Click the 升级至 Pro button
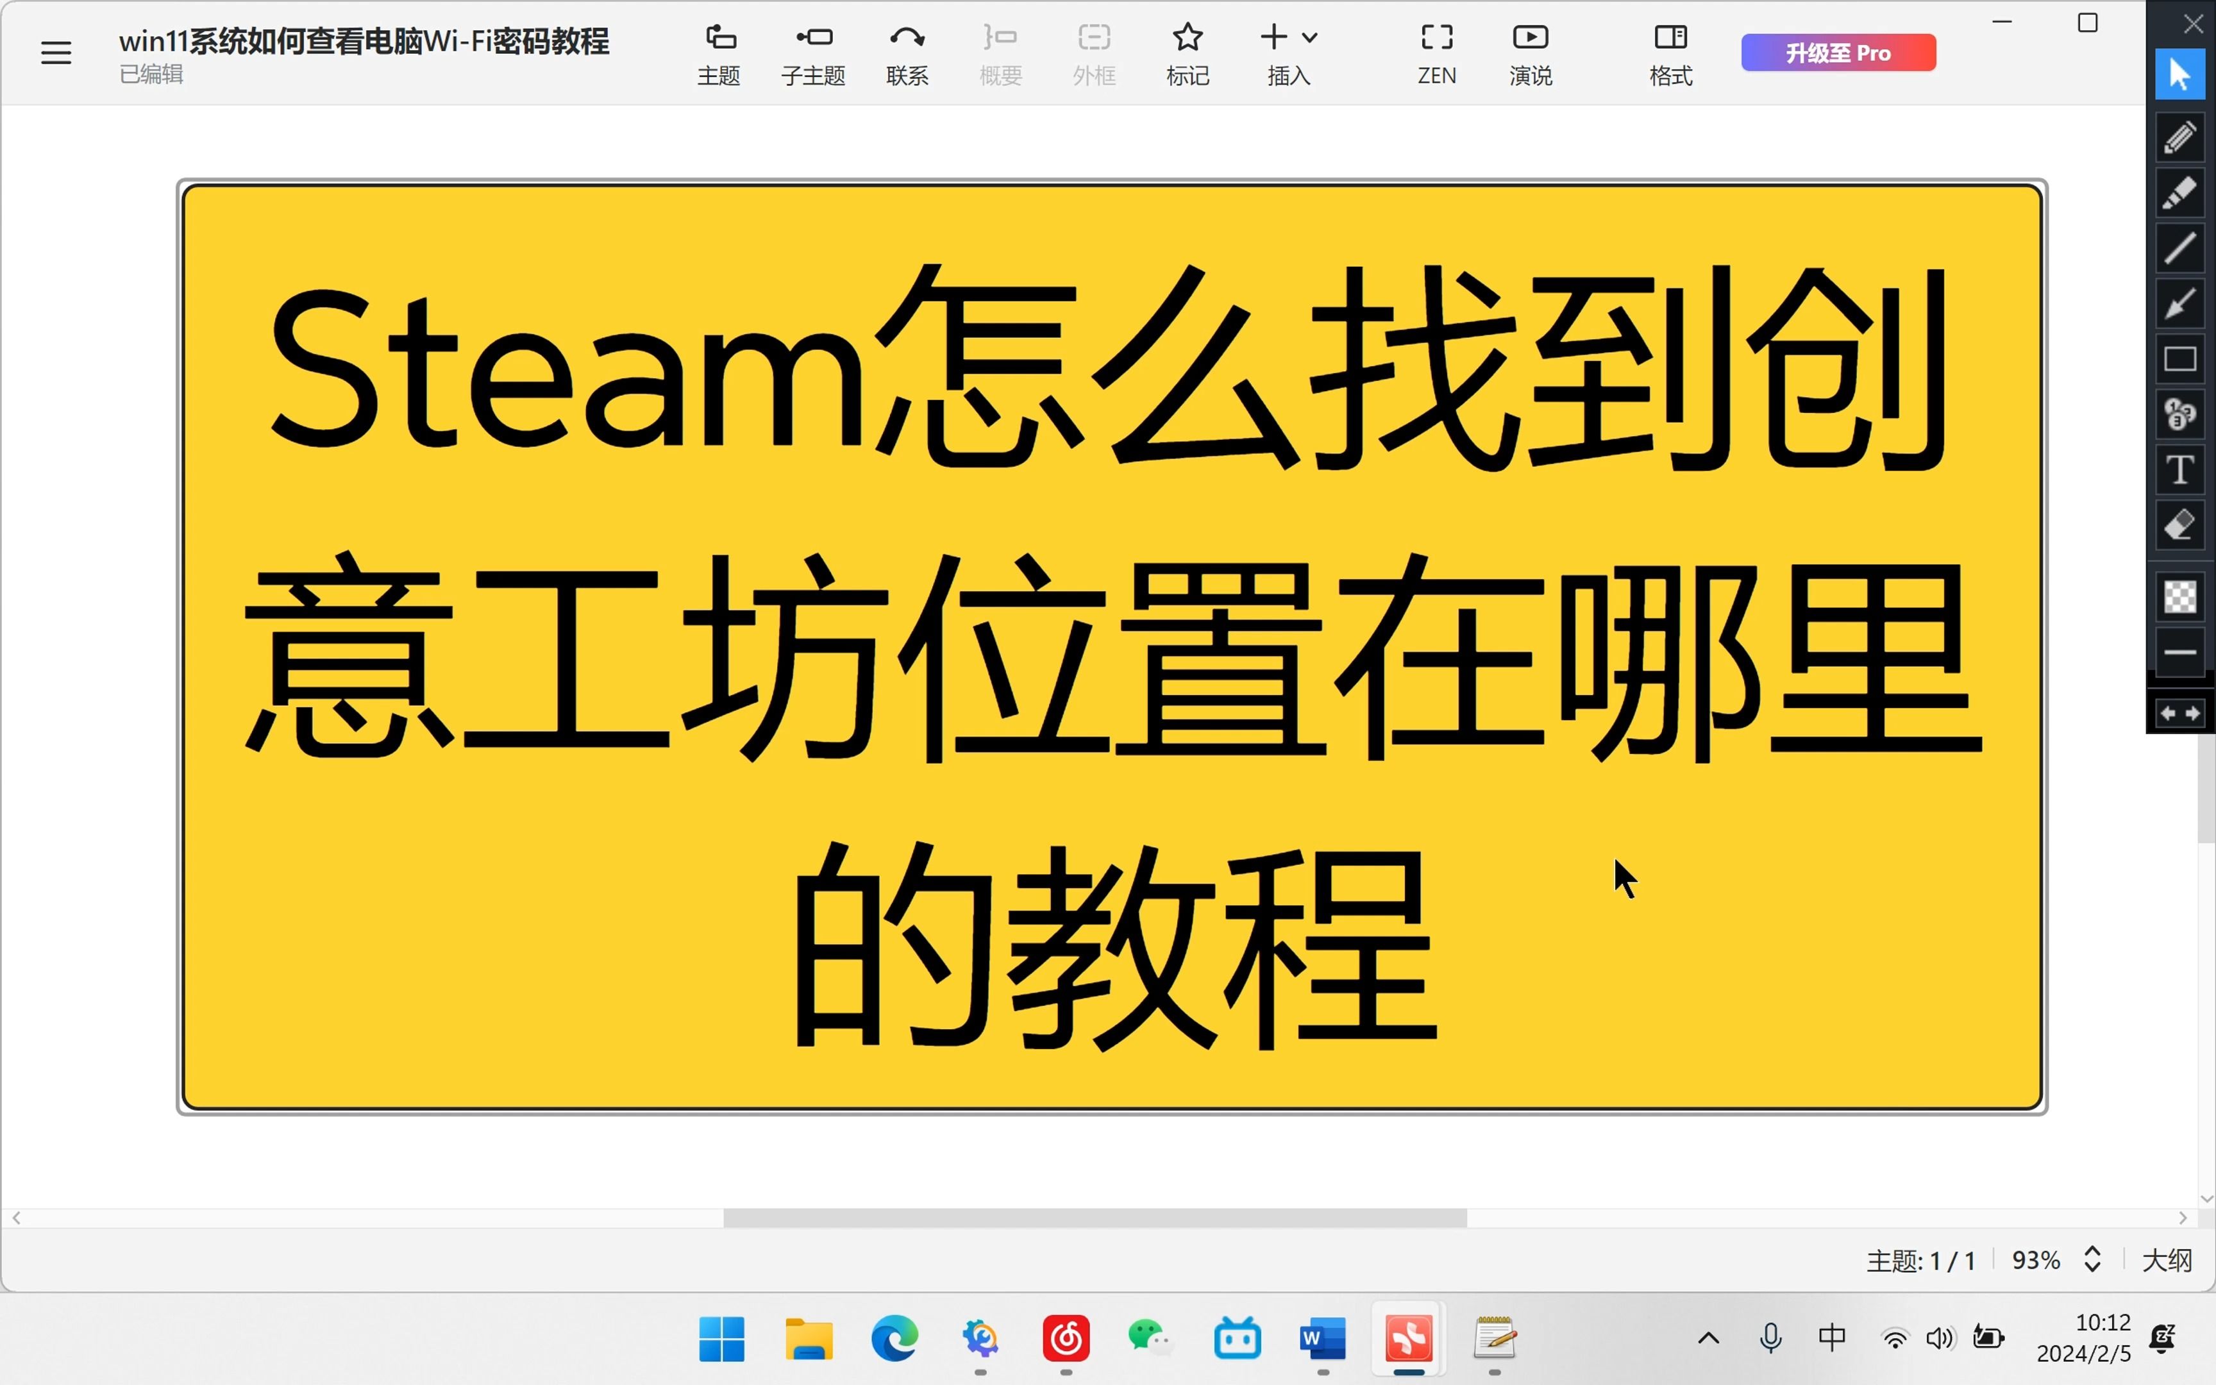Screen dimensions: 2216x1385 pyautogui.click(x=1838, y=52)
